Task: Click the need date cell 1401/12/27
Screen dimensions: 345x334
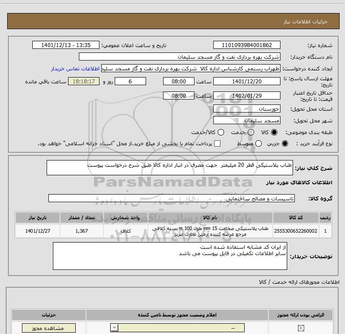Action: (38, 231)
